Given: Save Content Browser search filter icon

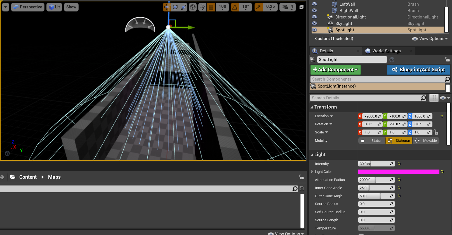Looking at the screenshot, I should 302,189.
